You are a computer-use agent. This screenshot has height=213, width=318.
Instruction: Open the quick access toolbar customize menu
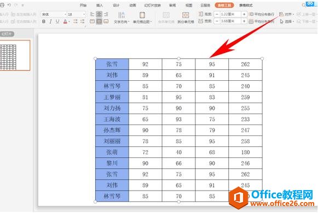[x=23, y=5]
